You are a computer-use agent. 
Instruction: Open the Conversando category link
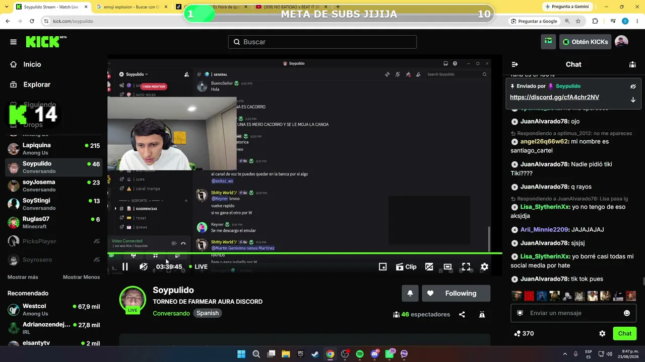click(171, 313)
